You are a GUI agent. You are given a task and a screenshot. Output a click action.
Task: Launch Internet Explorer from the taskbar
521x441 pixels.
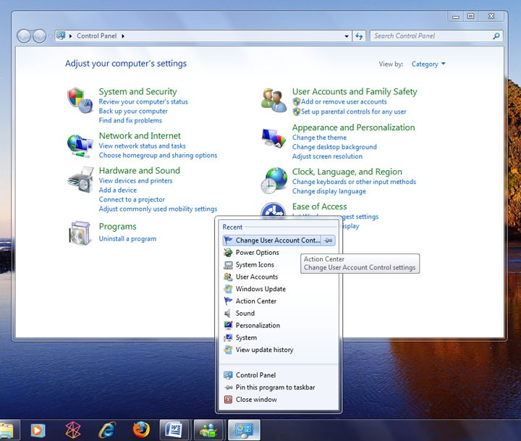(107, 430)
